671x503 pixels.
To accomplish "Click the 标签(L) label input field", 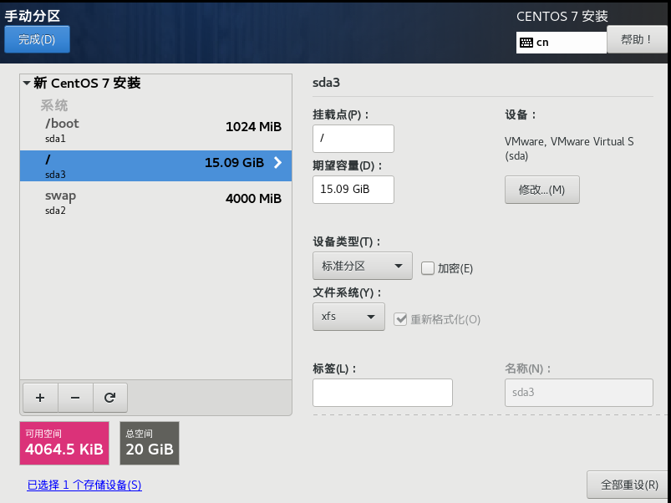I will [383, 393].
